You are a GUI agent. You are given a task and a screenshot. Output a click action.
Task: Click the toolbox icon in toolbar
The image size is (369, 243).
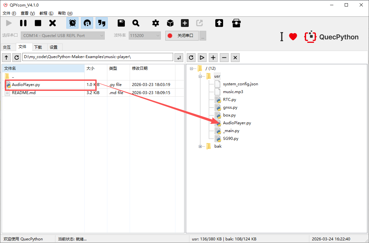[x=236, y=23]
